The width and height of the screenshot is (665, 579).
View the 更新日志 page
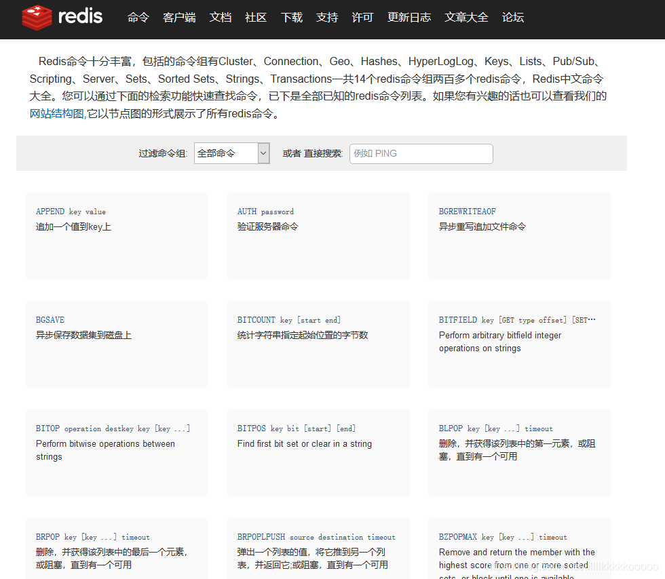(x=409, y=18)
